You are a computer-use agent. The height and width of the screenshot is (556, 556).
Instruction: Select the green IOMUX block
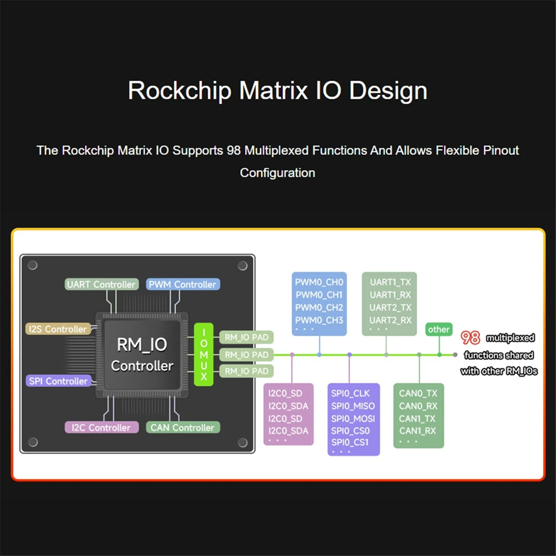tap(203, 354)
